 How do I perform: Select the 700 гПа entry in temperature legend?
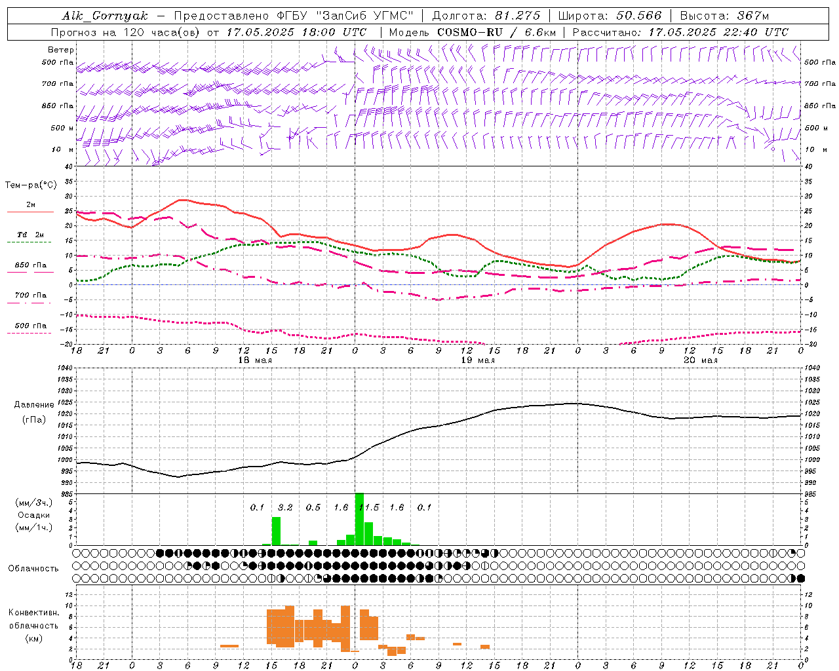point(31,296)
